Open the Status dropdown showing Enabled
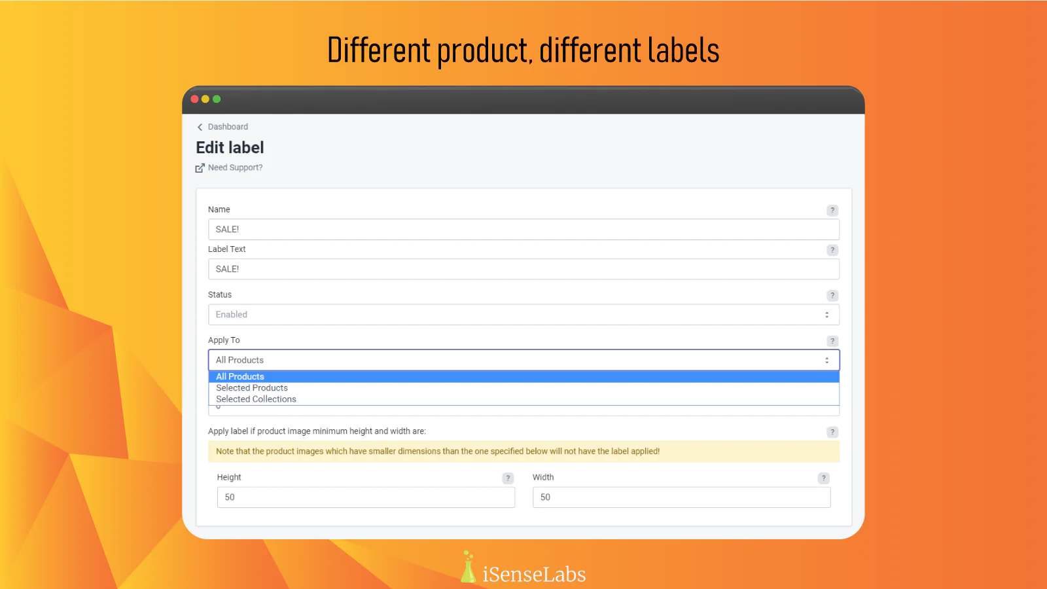Image resolution: width=1047 pixels, height=589 pixels. [x=523, y=315]
